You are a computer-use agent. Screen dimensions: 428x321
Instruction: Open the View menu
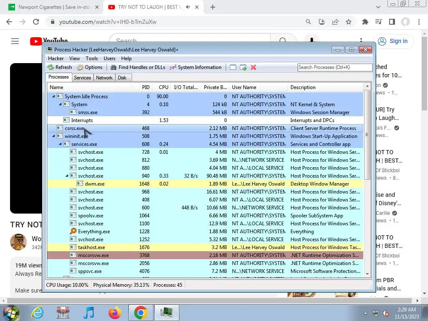74,59
